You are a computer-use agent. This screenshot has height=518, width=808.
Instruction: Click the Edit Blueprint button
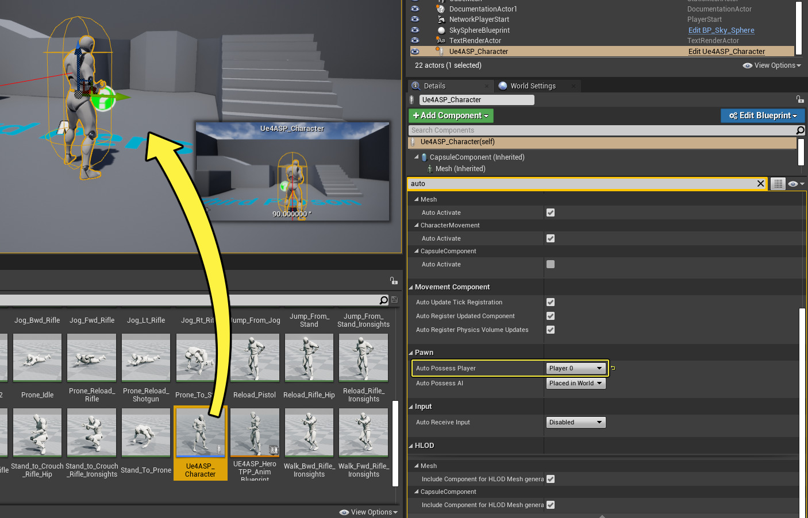coord(763,115)
